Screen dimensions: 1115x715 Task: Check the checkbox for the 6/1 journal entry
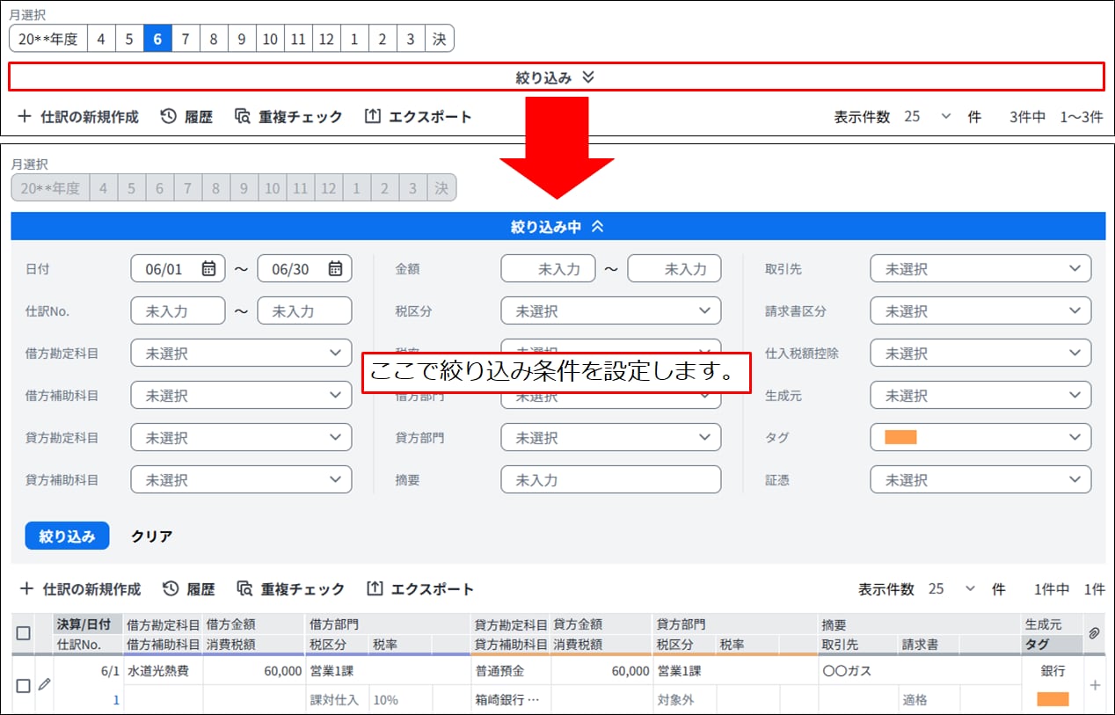click(x=24, y=685)
